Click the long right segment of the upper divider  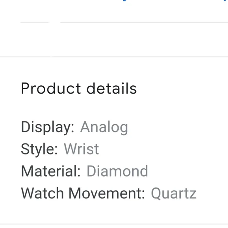(144, 22)
